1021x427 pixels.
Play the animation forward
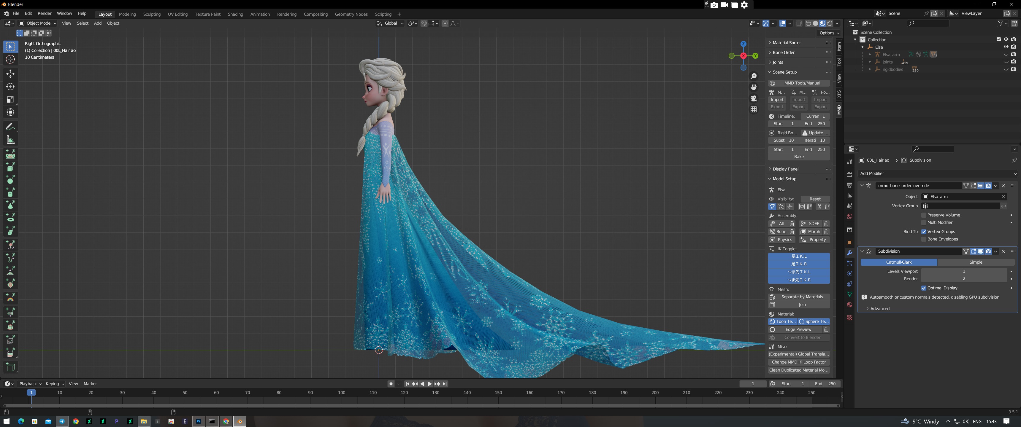(430, 384)
